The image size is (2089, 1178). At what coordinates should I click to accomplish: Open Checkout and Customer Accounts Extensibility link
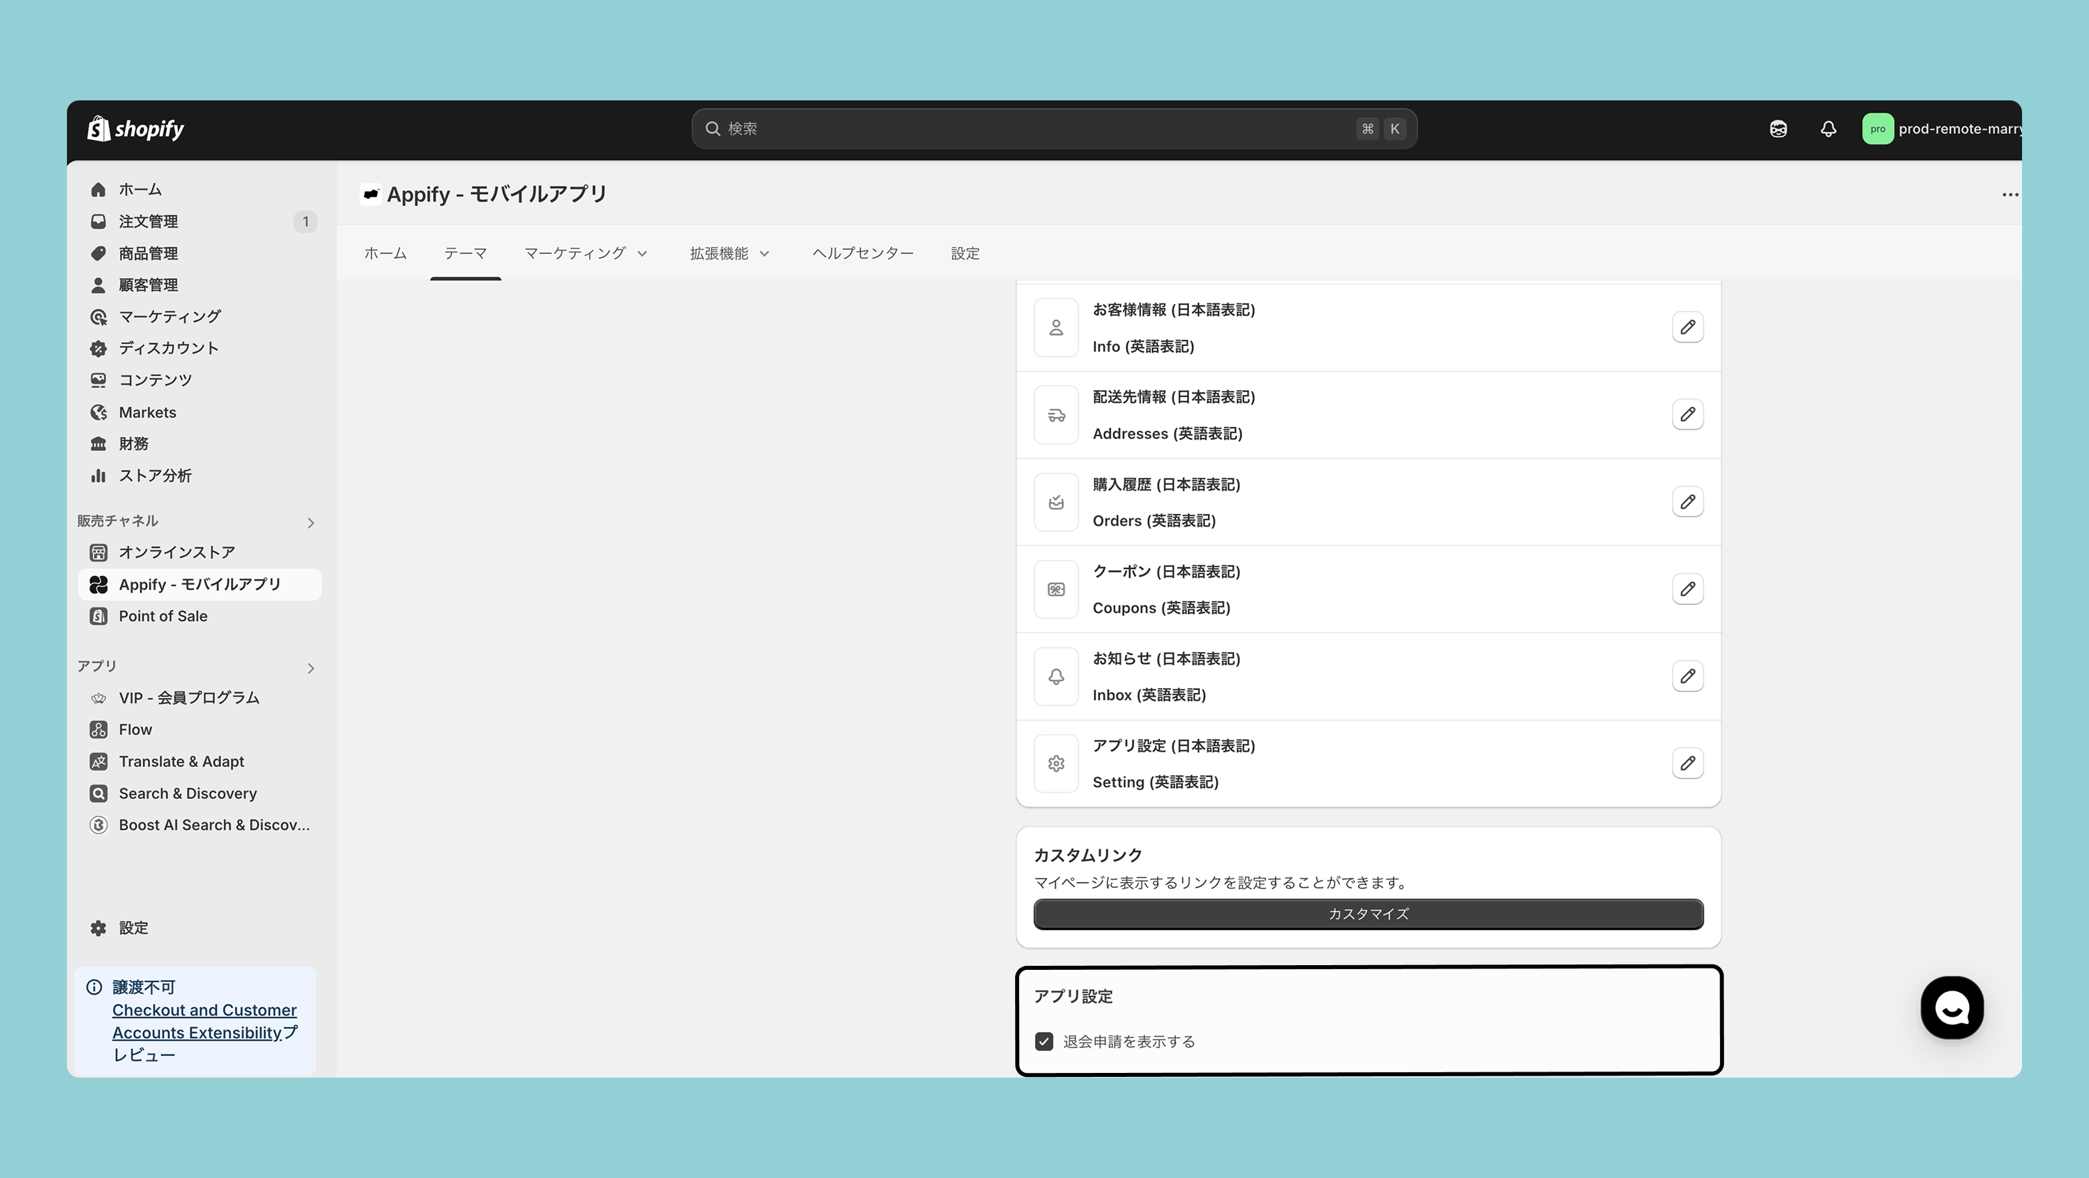204,1021
